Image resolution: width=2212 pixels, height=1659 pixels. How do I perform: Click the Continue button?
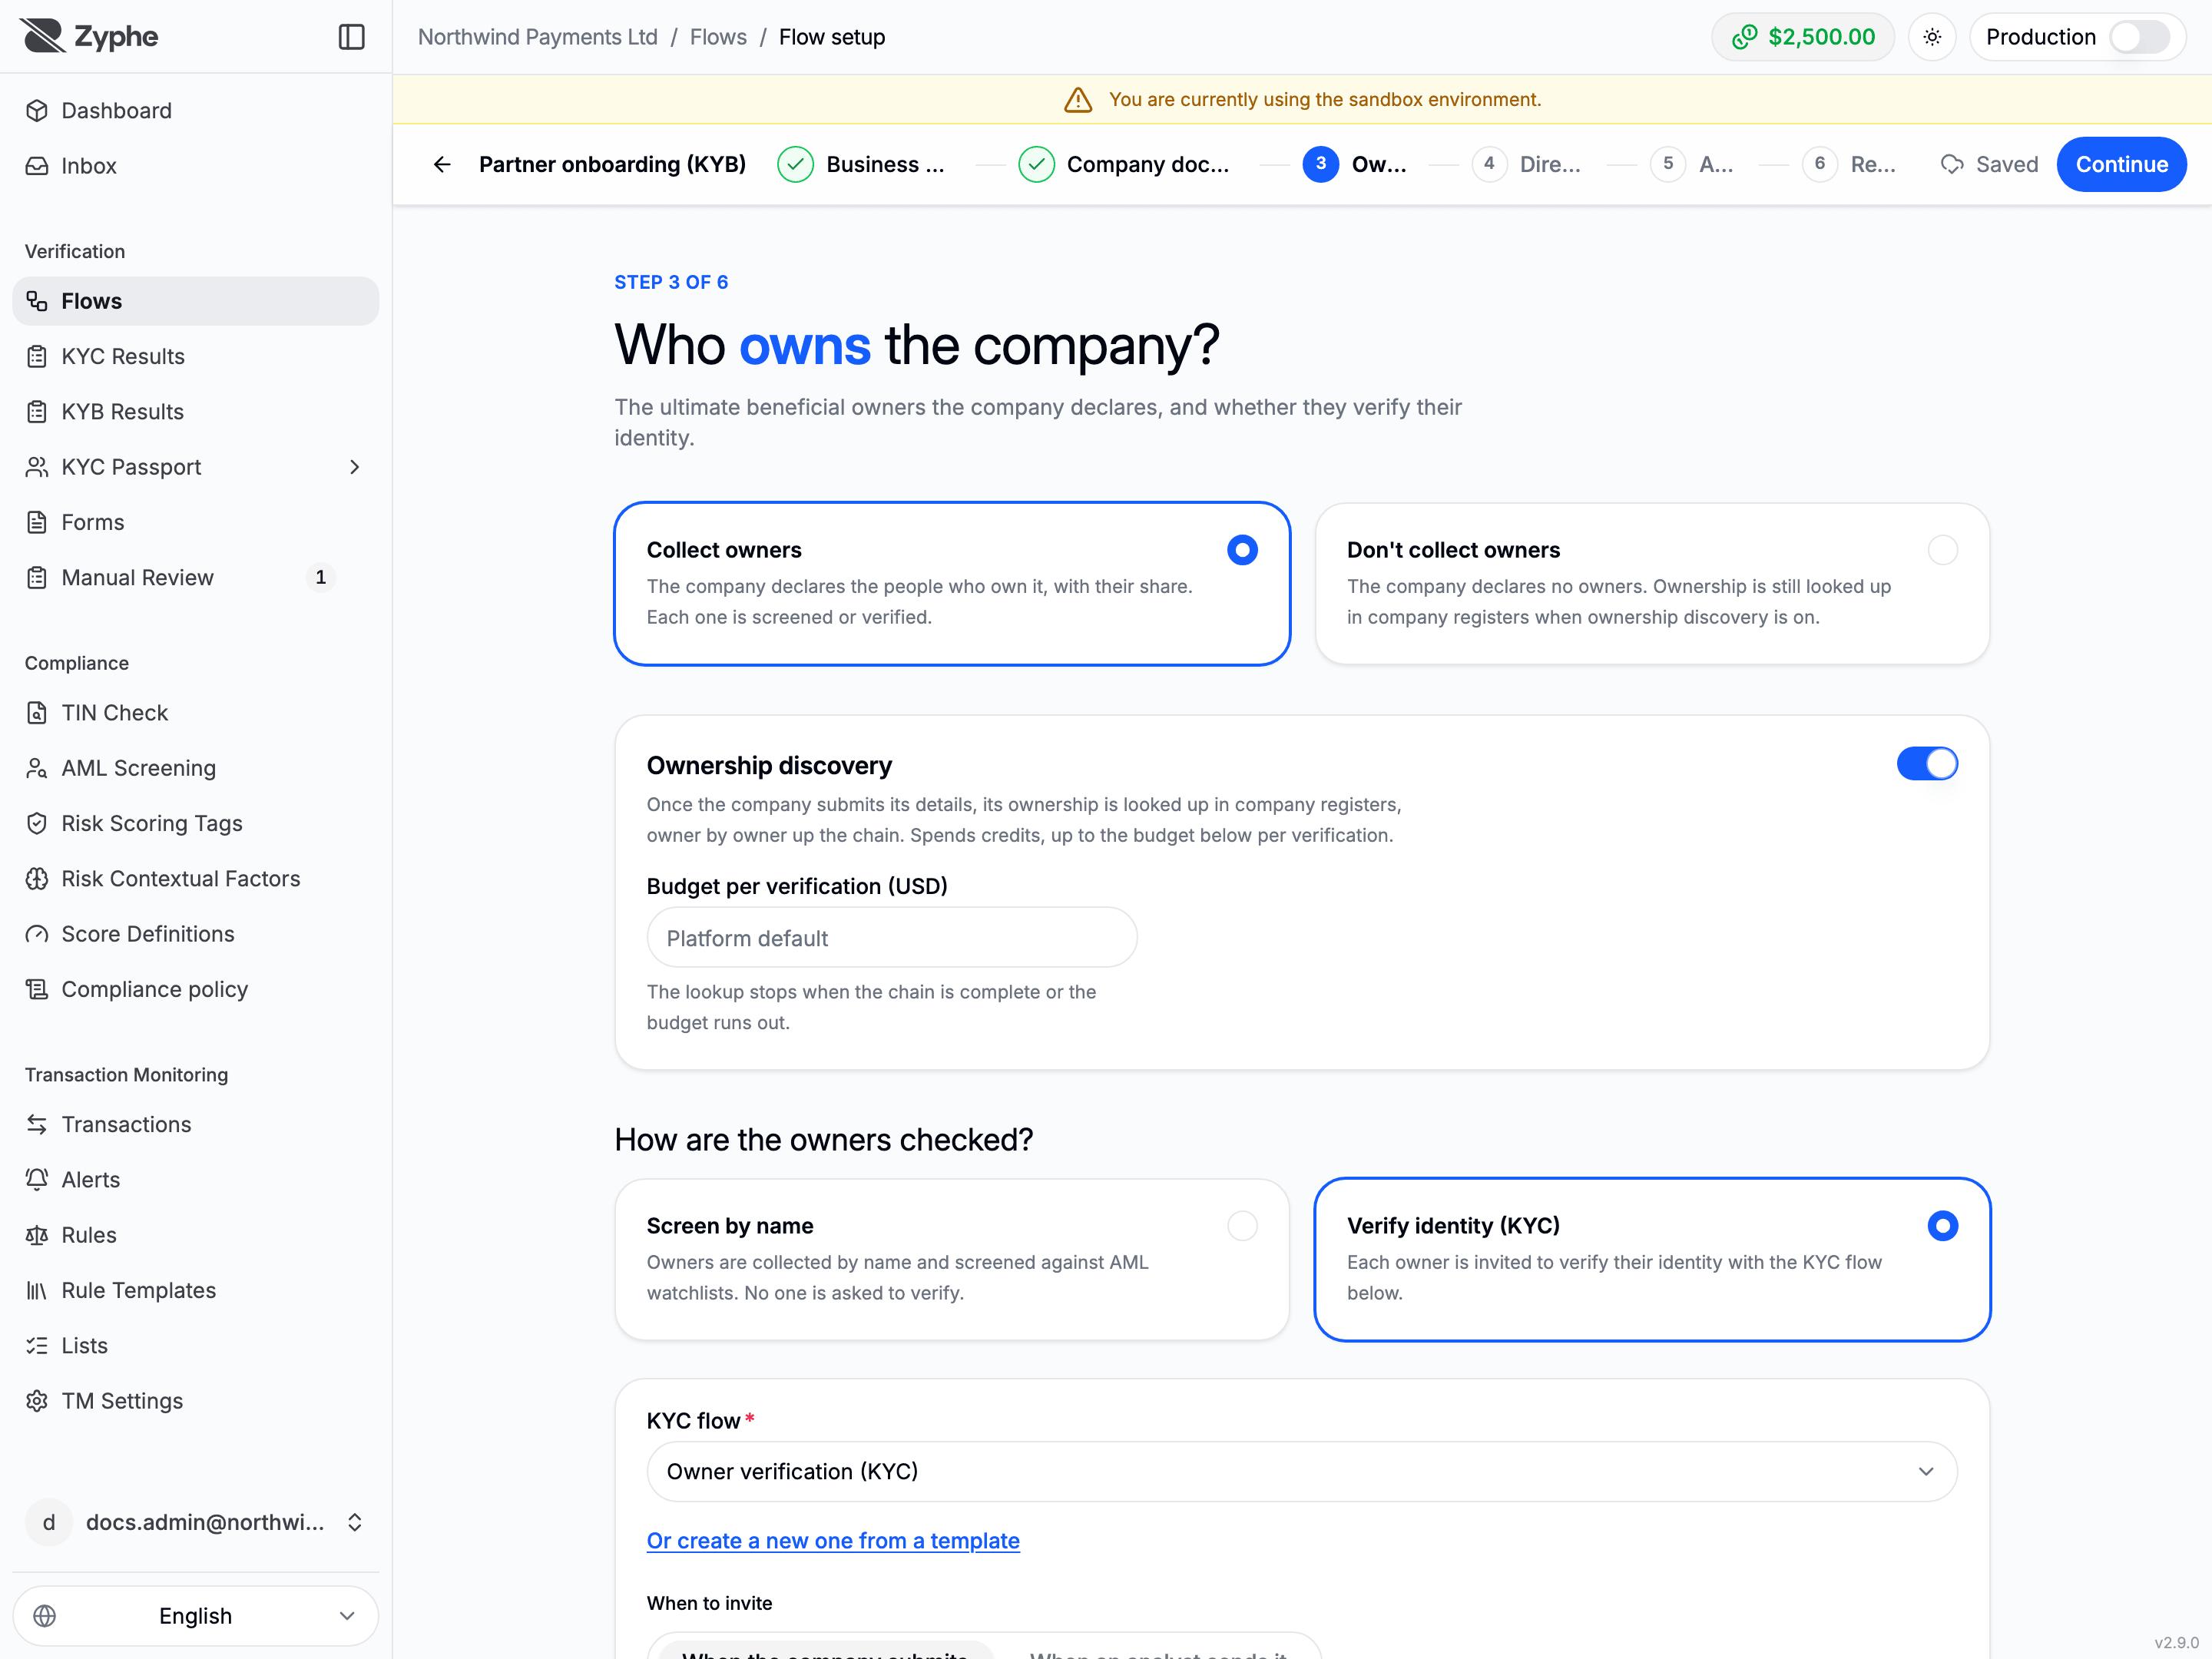[x=2121, y=164]
